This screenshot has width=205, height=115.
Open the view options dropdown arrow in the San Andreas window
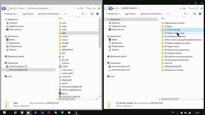[x=86, y=14]
